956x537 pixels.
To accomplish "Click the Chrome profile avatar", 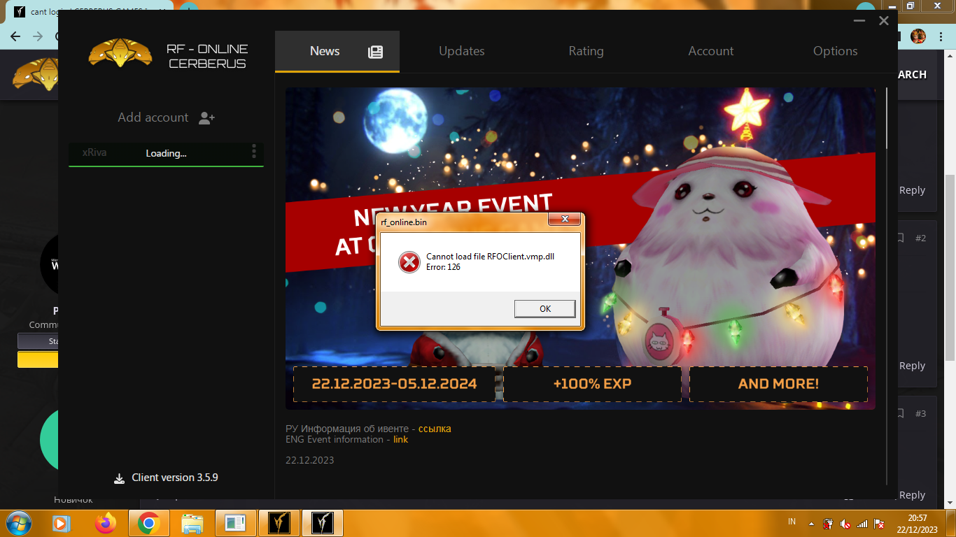I will click(918, 36).
